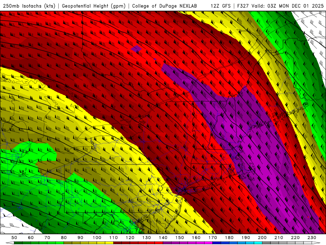Screen dimensions: 326x245
Task: Click the 220 value on the color scale
Action: (x=295, y=238)
